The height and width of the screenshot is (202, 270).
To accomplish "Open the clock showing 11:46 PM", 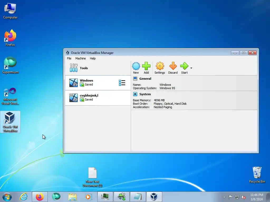I will (257, 197).
